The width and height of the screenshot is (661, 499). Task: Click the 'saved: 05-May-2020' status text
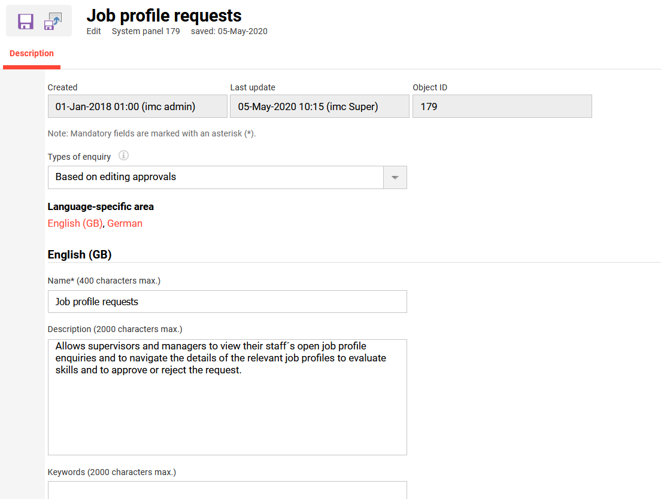click(229, 31)
